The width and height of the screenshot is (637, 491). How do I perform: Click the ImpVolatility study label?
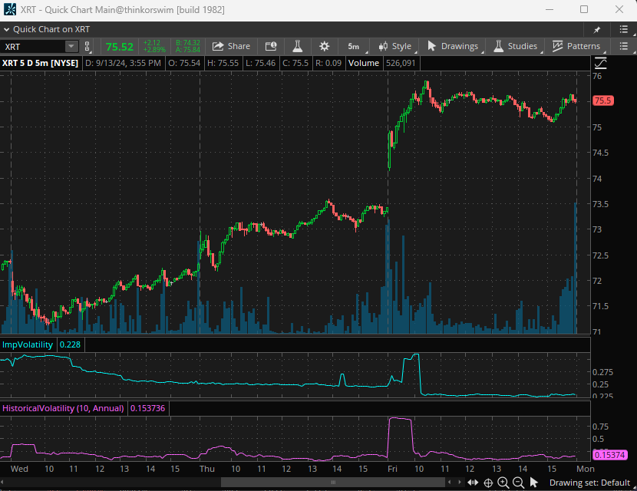pyautogui.click(x=28, y=344)
